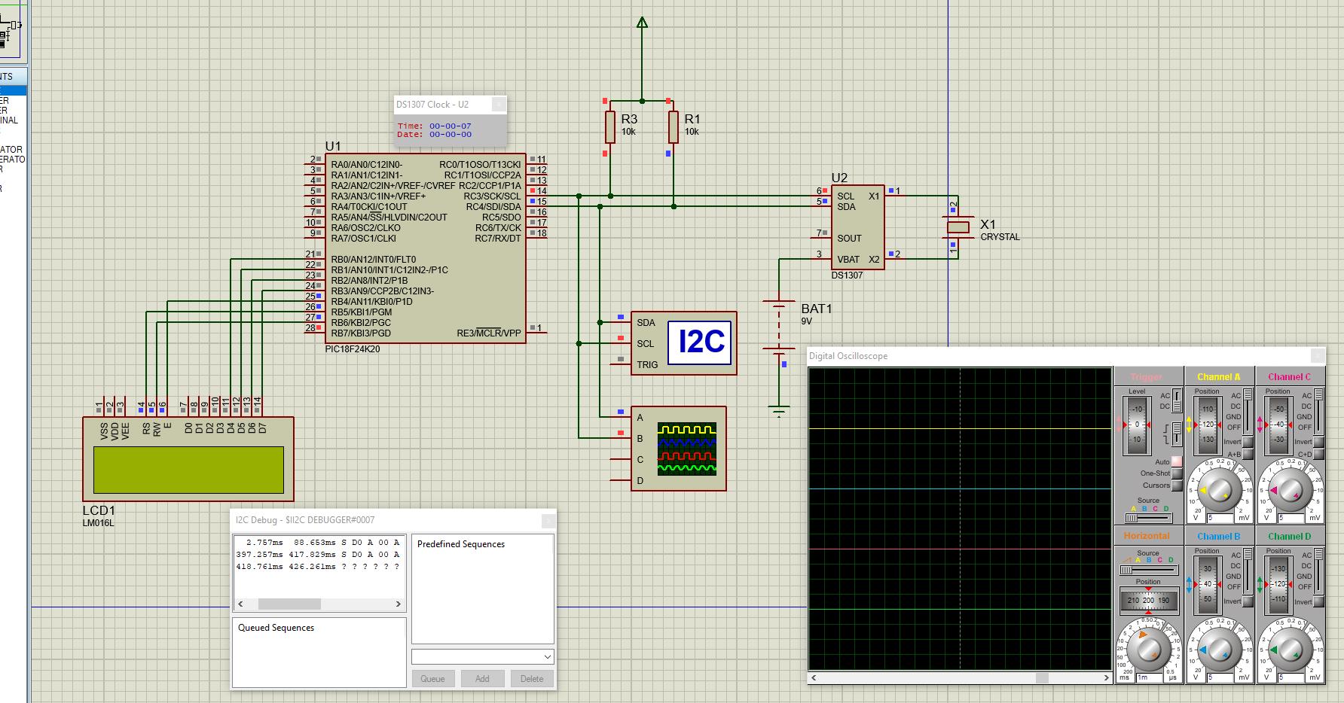Open the sequence combo box in I2C Debug
The height and width of the screenshot is (703, 1344).
tap(483, 656)
